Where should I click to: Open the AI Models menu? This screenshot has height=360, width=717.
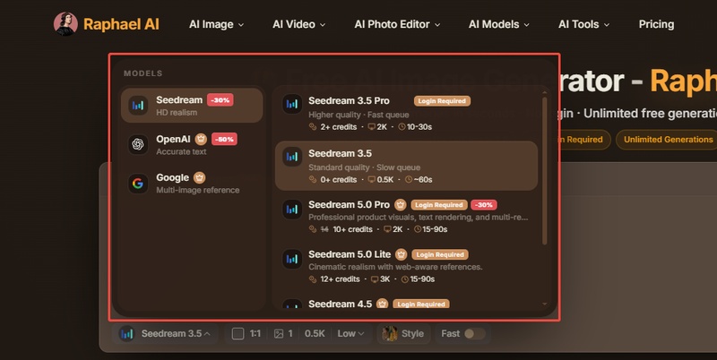tap(498, 24)
